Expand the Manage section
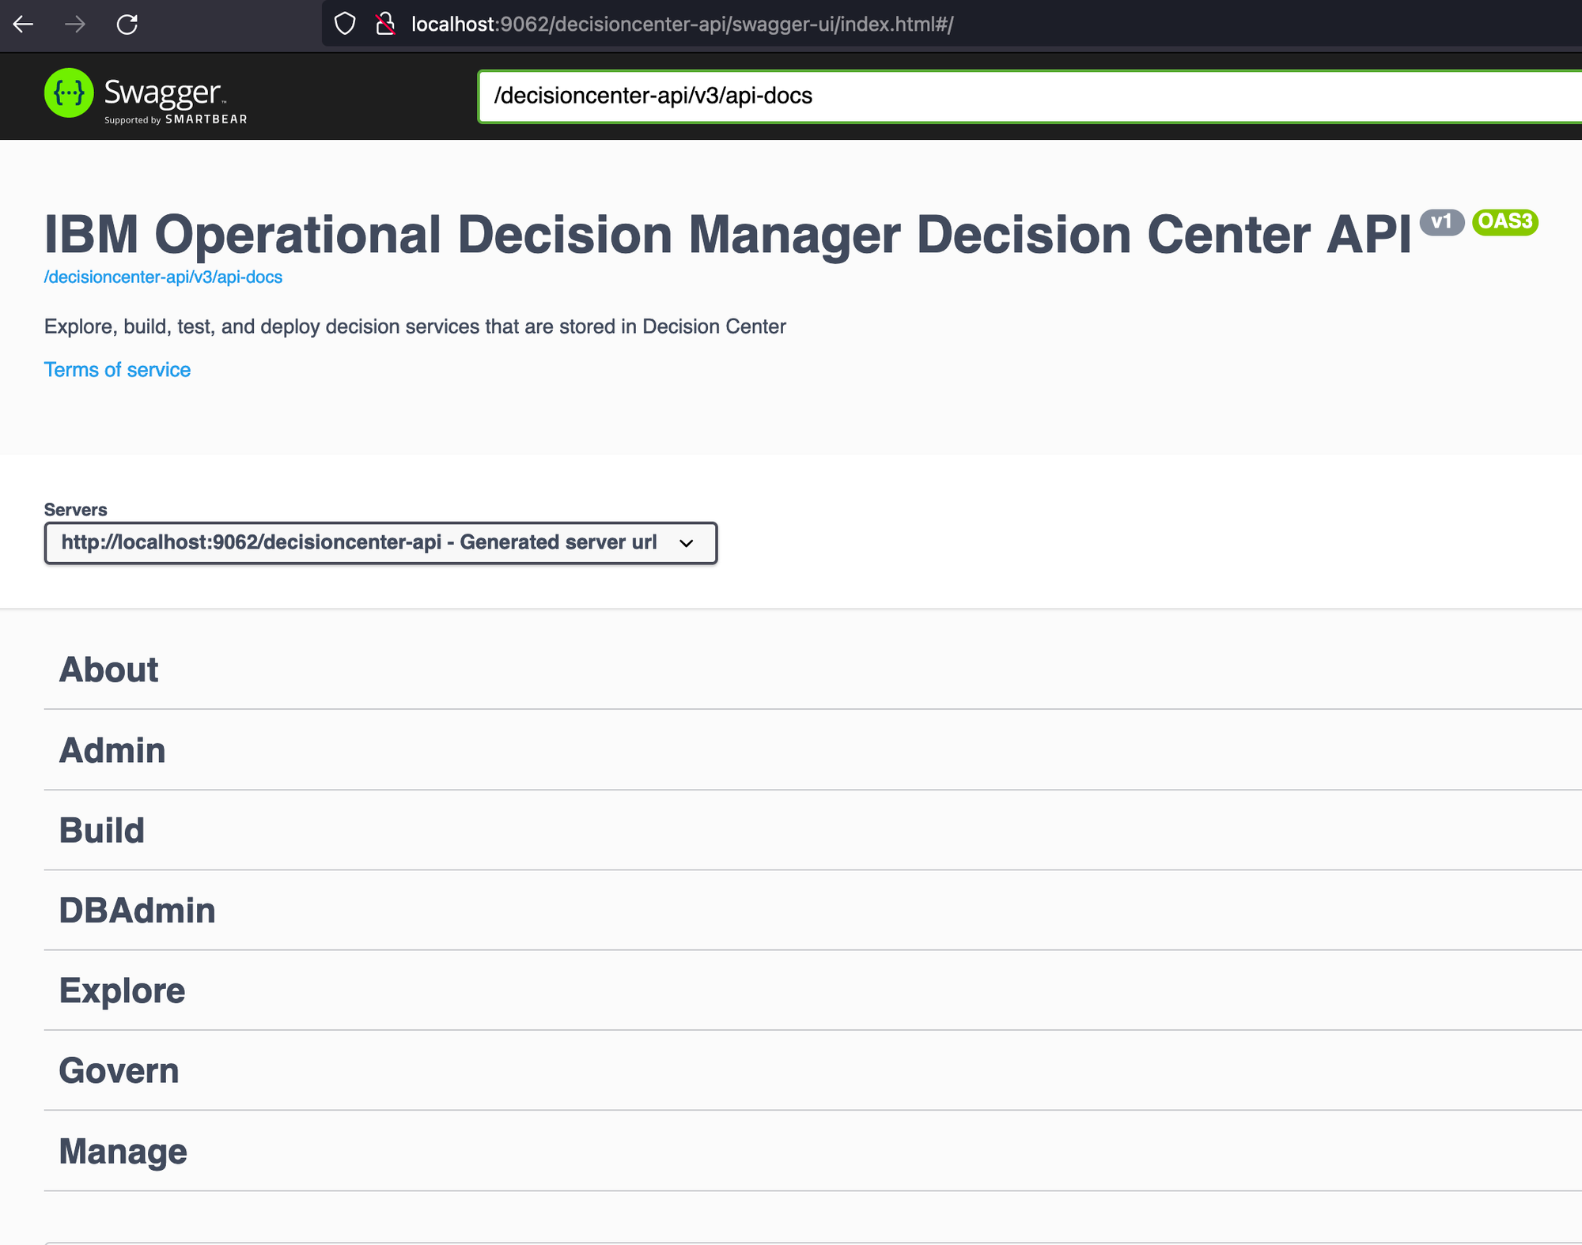This screenshot has width=1582, height=1245. click(123, 1152)
